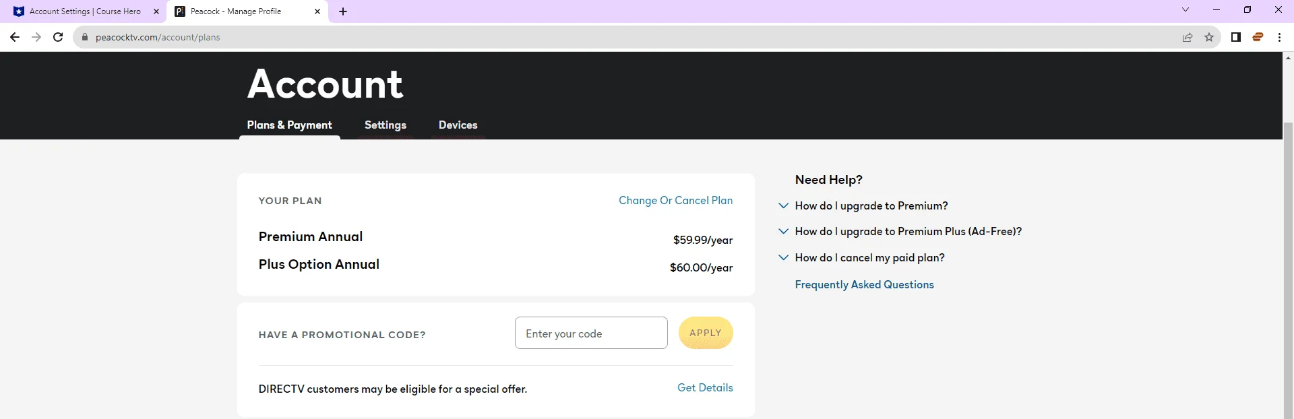
Task: Switch to the Settings account tab
Action: click(x=386, y=125)
